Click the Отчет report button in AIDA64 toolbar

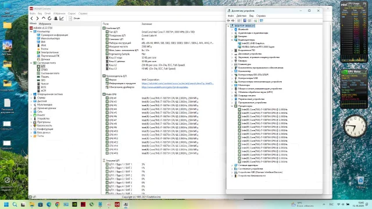pos(74,18)
